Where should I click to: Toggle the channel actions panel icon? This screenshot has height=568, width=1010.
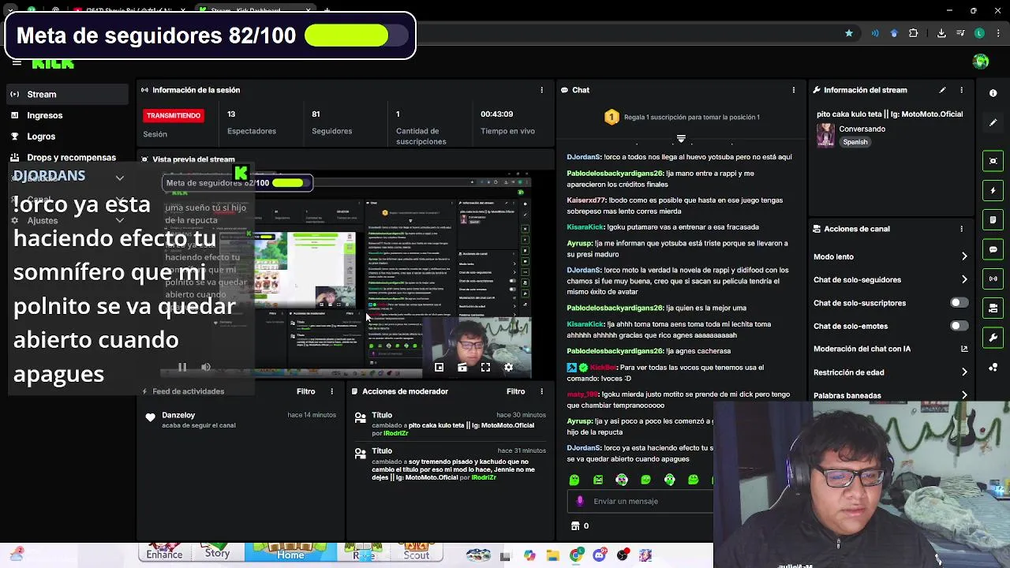[993, 308]
